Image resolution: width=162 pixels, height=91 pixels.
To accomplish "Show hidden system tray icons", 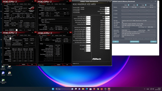I will 145,89.
